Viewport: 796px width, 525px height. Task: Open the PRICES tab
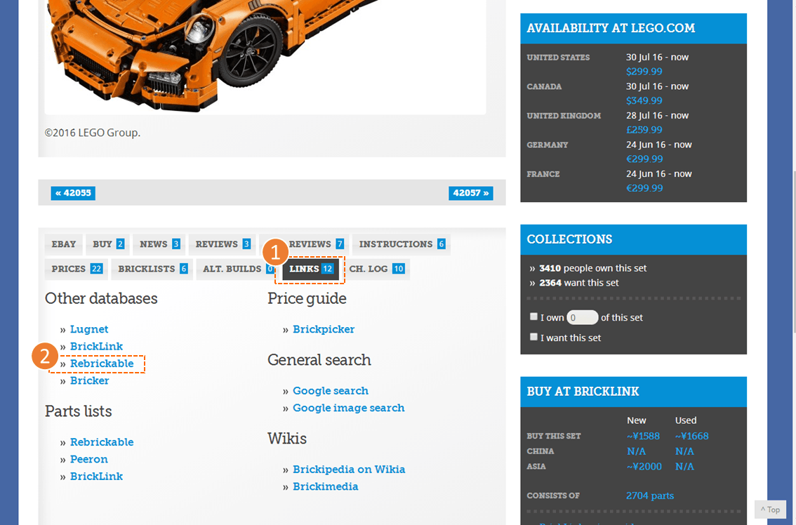click(x=77, y=269)
